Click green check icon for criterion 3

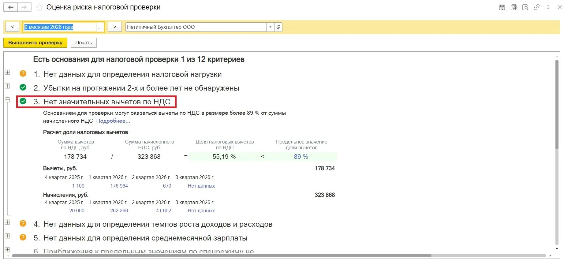tap(23, 101)
